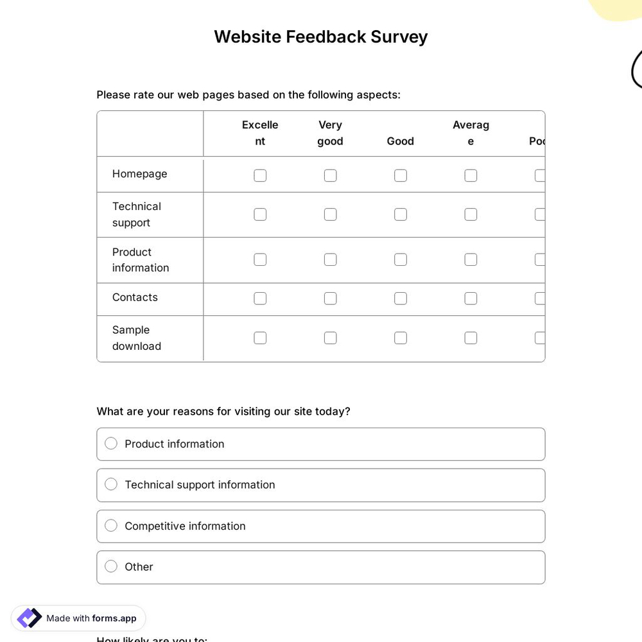Check Good rating for Product information

pyautogui.click(x=400, y=259)
